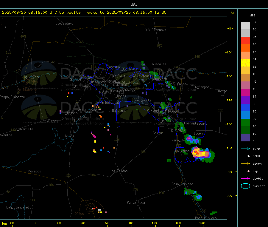The image size is (268, 227).
Task: Click the CompantEscard map label
Action: pos(196,123)
